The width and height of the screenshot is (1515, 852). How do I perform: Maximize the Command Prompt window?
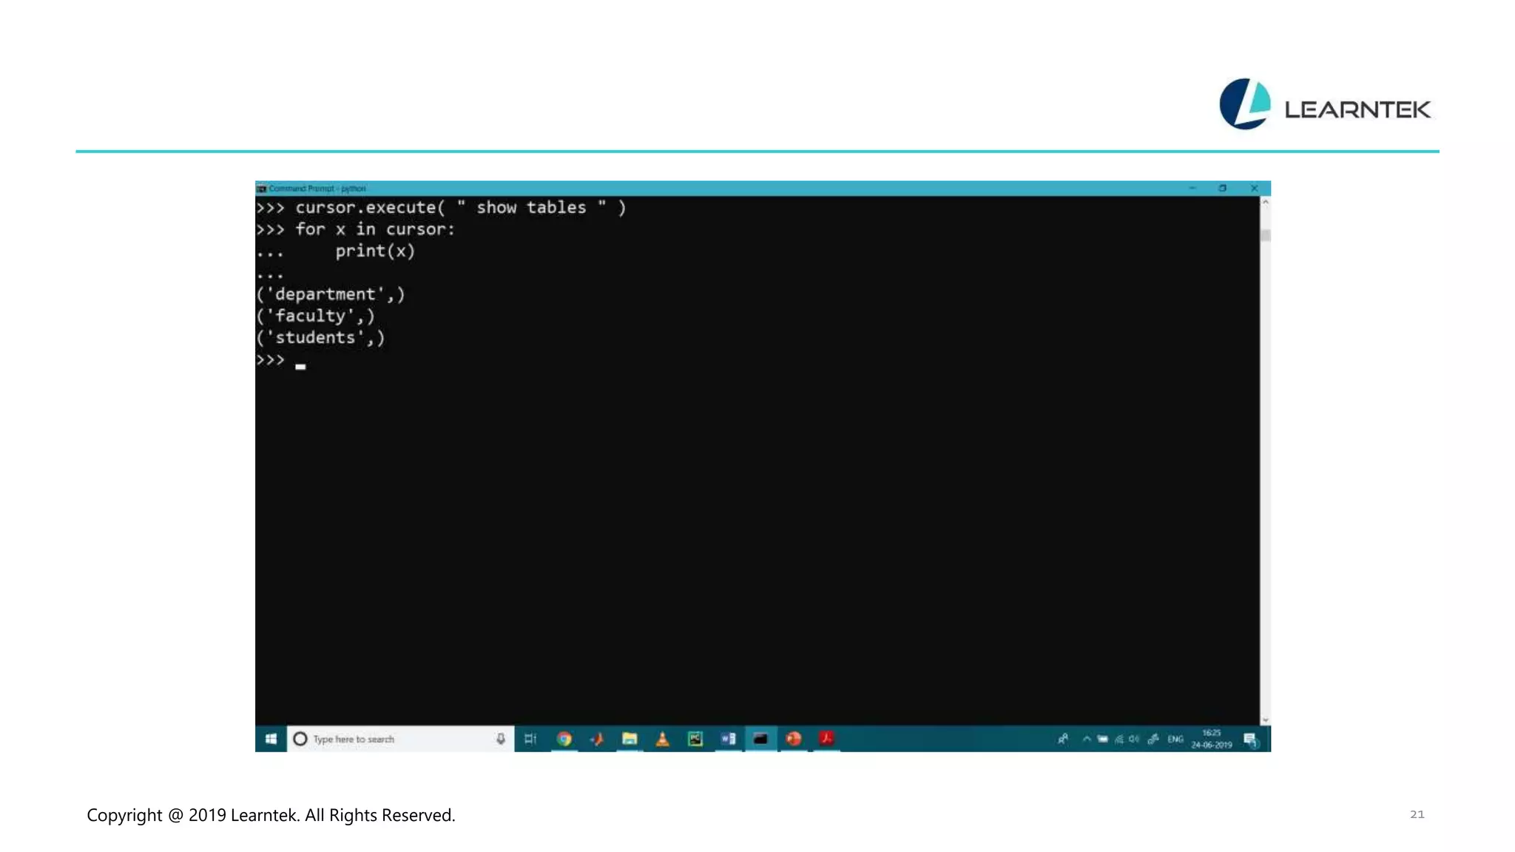tap(1223, 188)
